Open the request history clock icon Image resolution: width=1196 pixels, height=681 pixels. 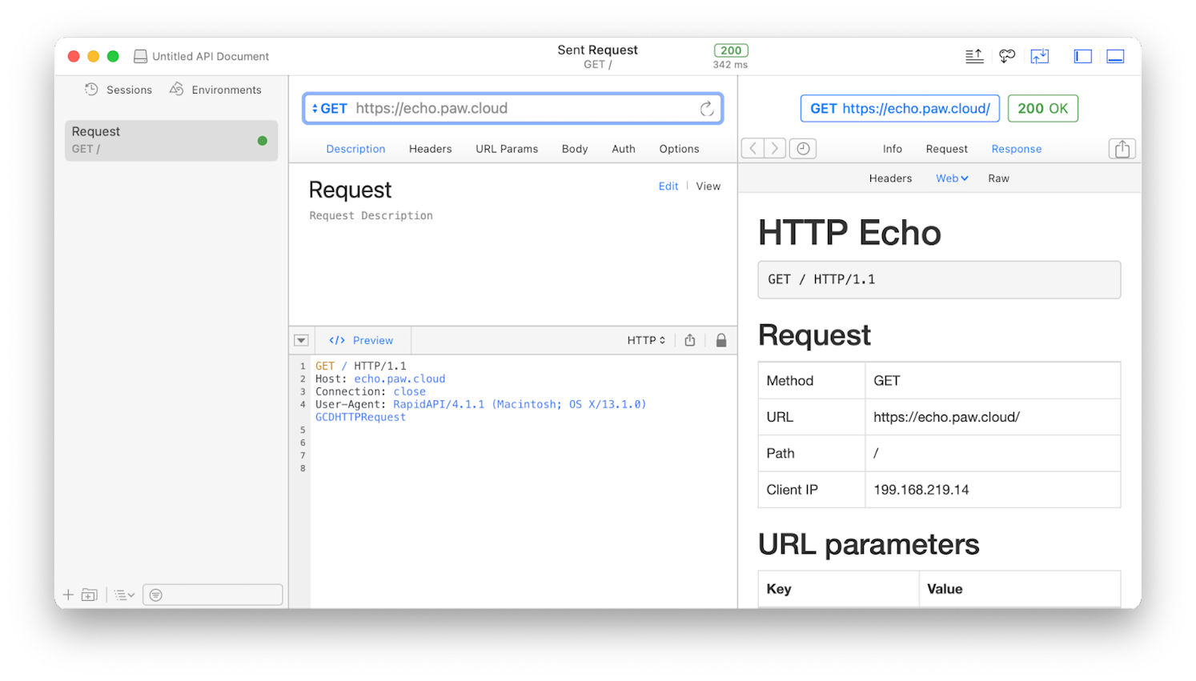click(803, 148)
